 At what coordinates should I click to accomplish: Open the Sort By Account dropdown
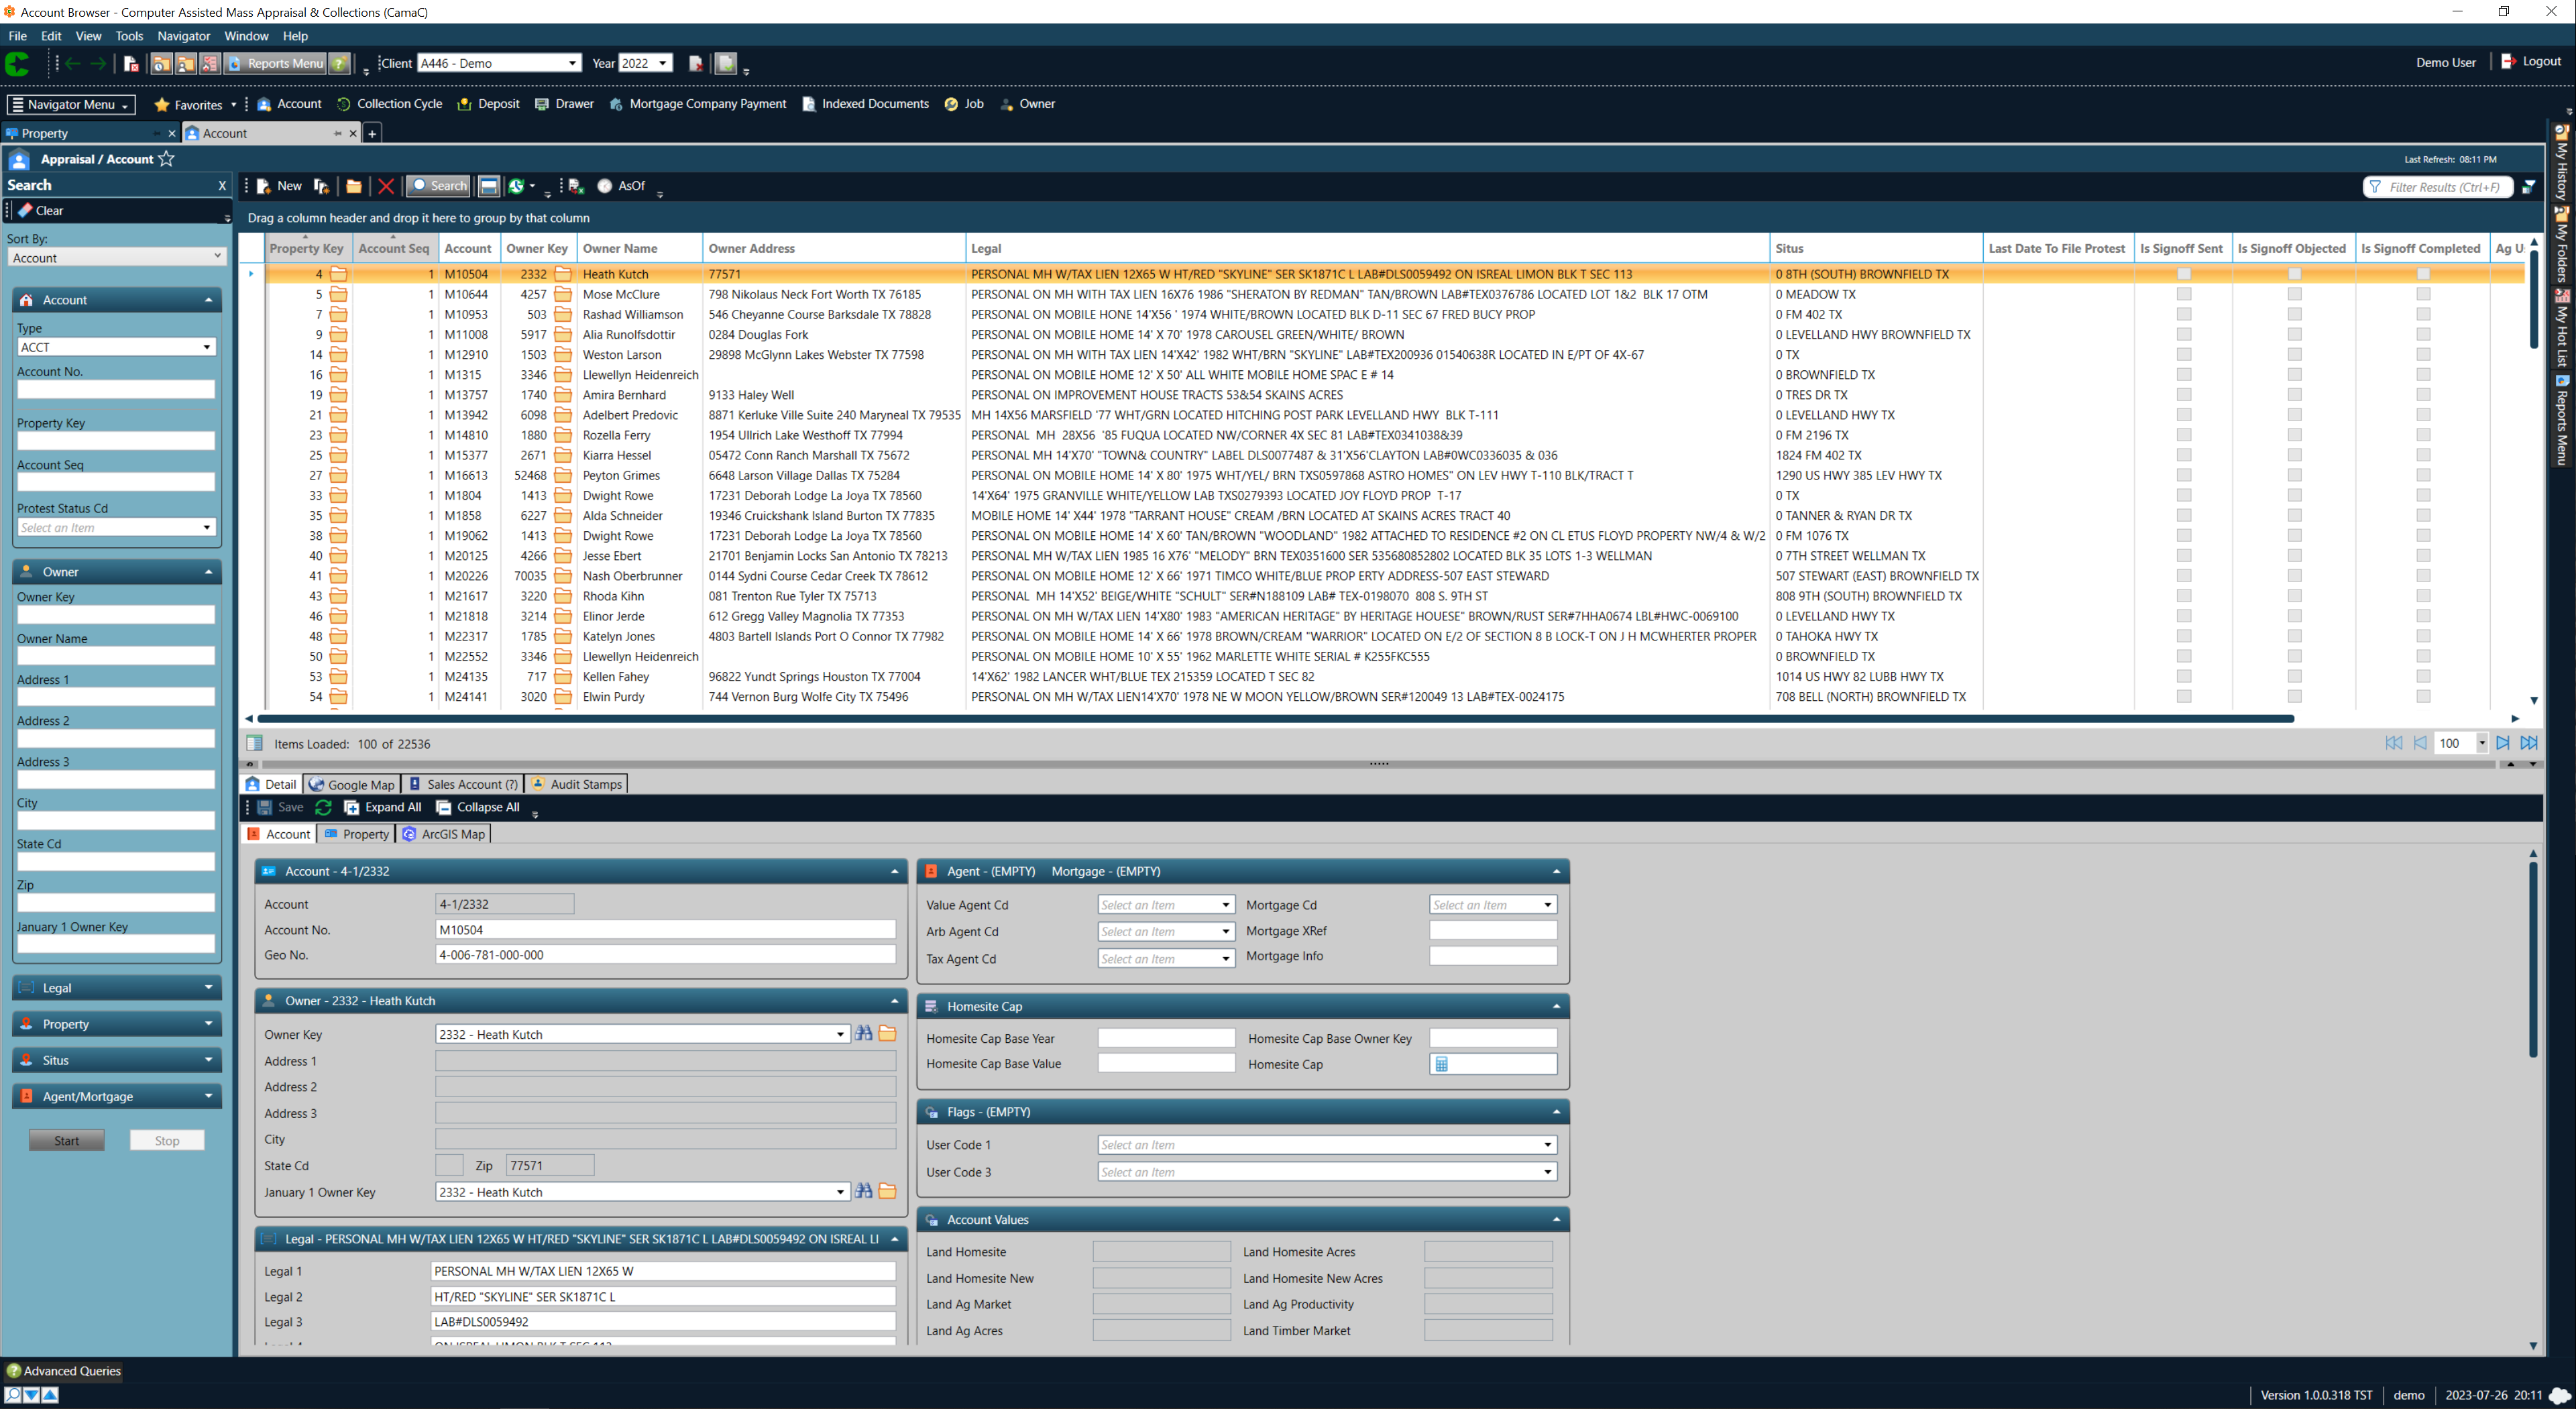116,258
